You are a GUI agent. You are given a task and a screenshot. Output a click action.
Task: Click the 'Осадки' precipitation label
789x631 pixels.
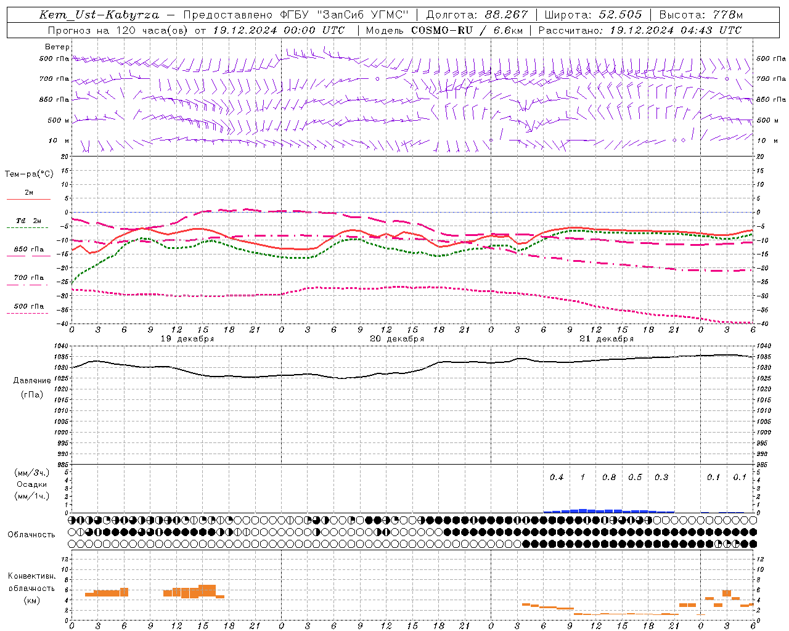coord(32,484)
